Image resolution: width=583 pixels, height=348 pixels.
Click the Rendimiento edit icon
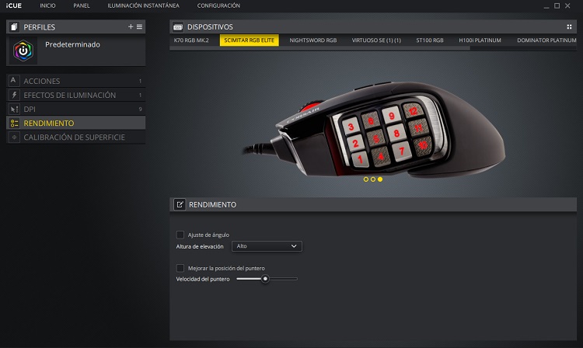click(180, 204)
